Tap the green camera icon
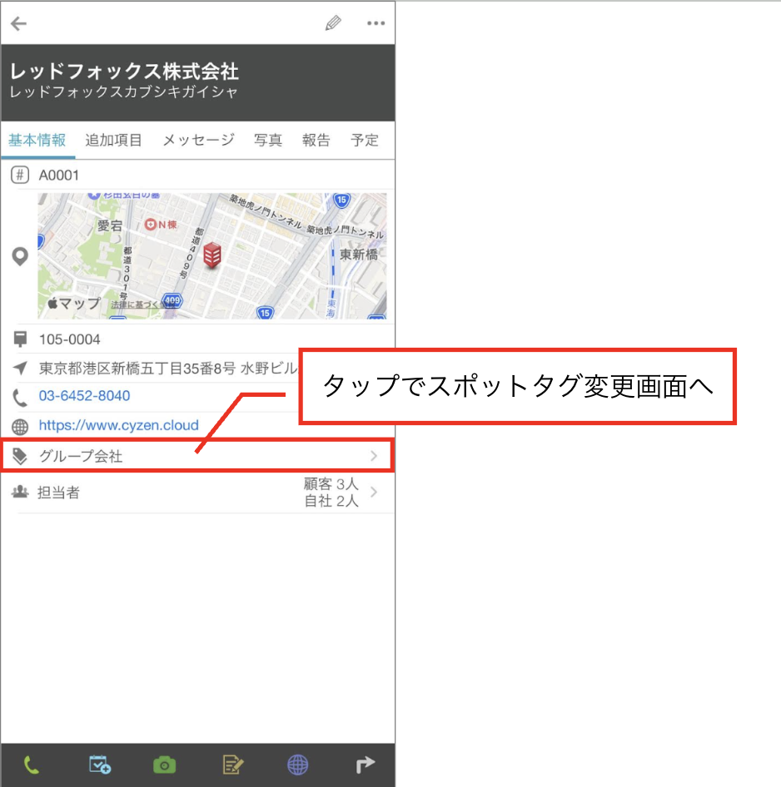 (165, 765)
